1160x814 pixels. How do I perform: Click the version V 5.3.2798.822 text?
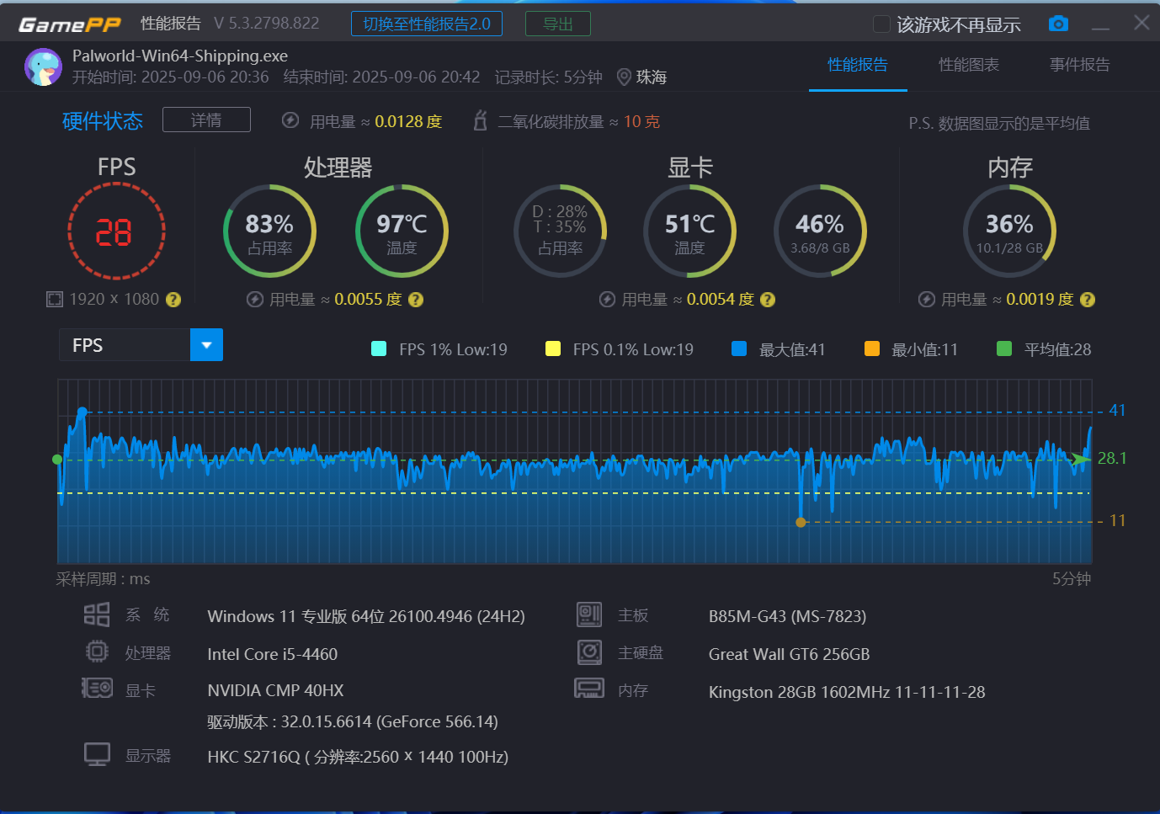[267, 24]
